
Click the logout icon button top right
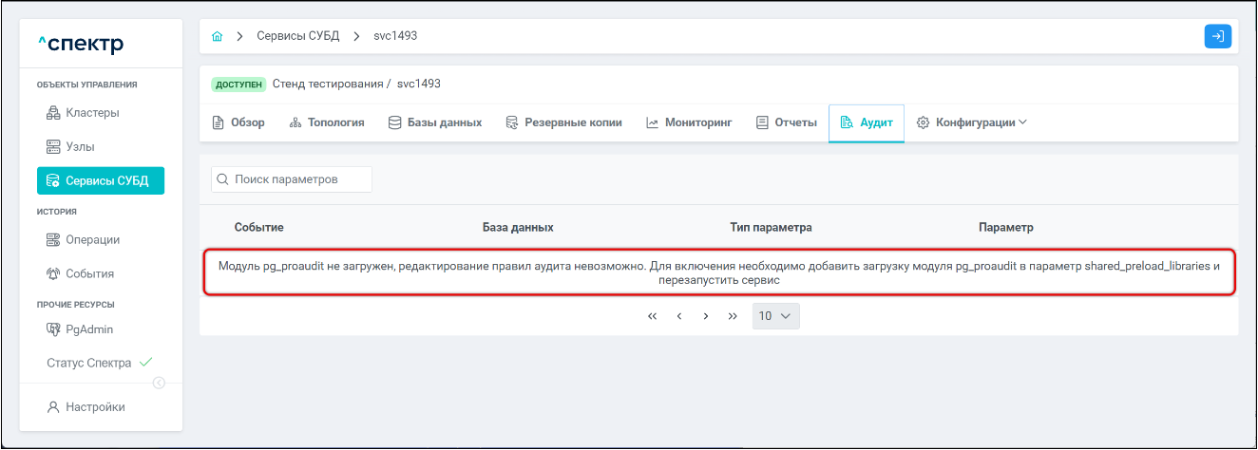click(1217, 36)
